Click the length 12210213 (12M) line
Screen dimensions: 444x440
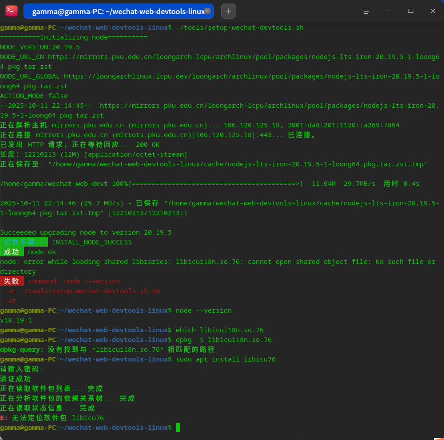point(94,154)
